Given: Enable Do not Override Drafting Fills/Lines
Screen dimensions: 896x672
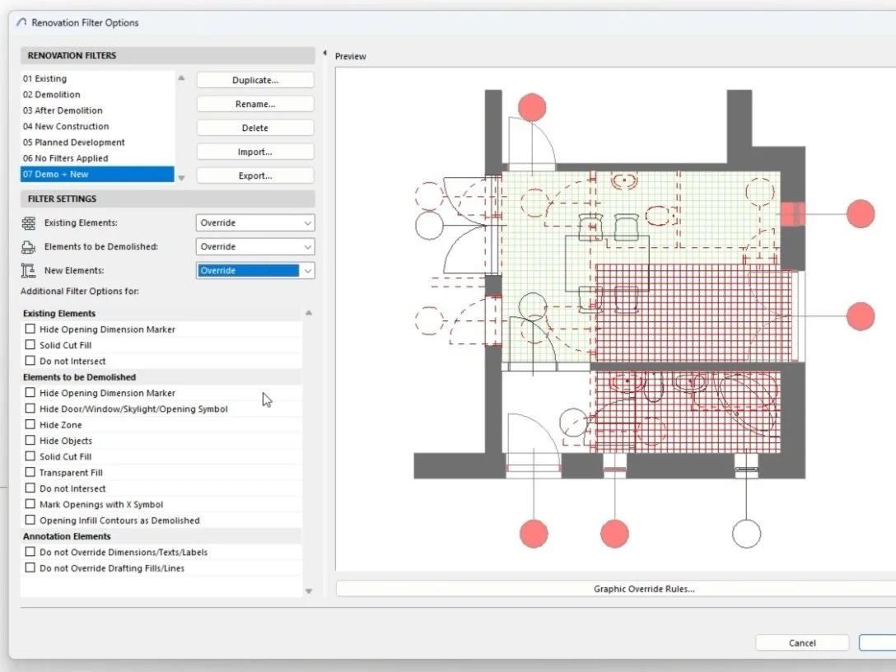Looking at the screenshot, I should tap(30, 568).
